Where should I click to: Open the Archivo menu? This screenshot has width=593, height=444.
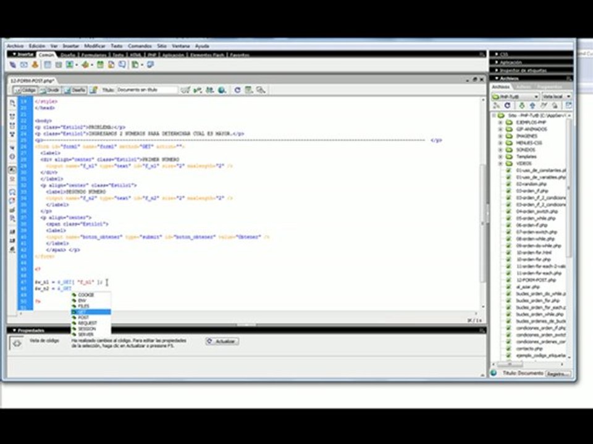[x=15, y=46]
